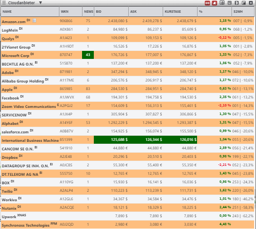The width and height of the screenshot is (256, 229).
Task: Click Upwork's Kurstaxe 7,890 $
Action: click(x=190, y=216)
